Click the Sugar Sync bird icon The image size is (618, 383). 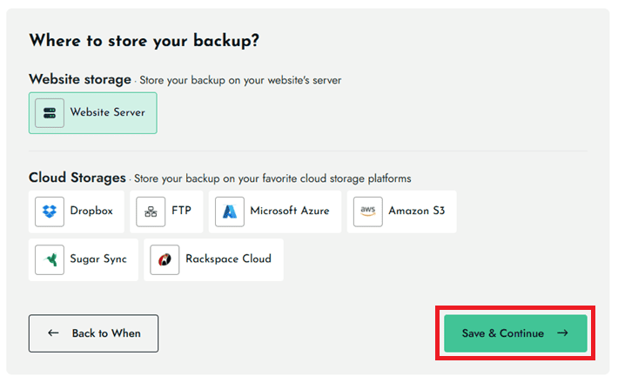50,259
